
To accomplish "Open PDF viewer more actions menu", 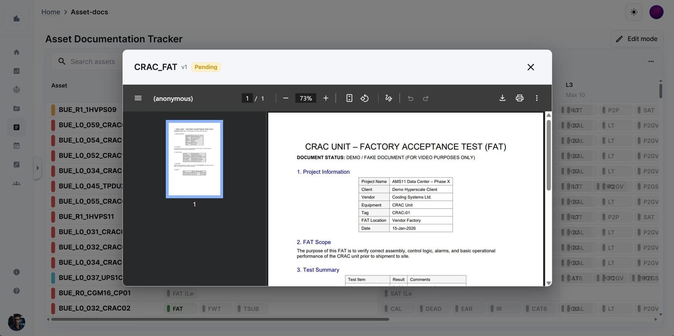I will 537,98.
